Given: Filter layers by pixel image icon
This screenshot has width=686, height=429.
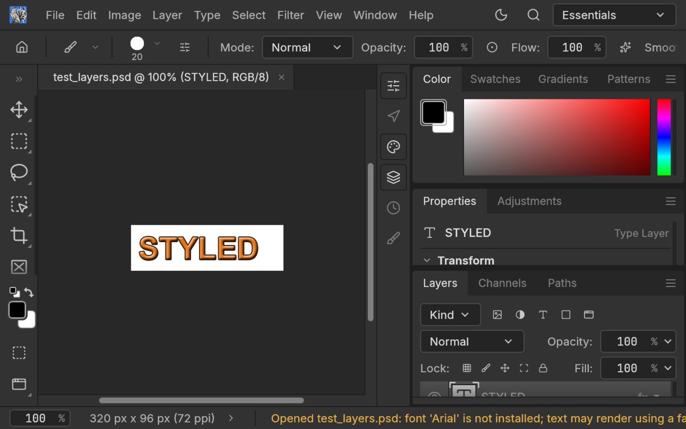Looking at the screenshot, I should (x=497, y=315).
